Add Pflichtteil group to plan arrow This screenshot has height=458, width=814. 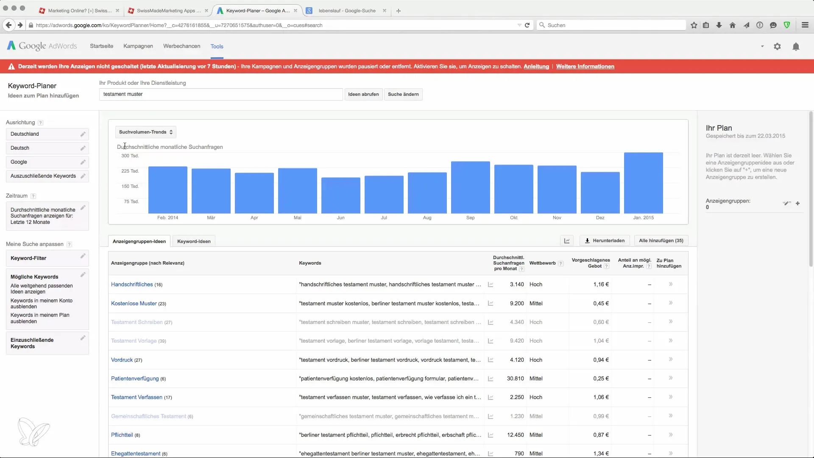click(671, 435)
